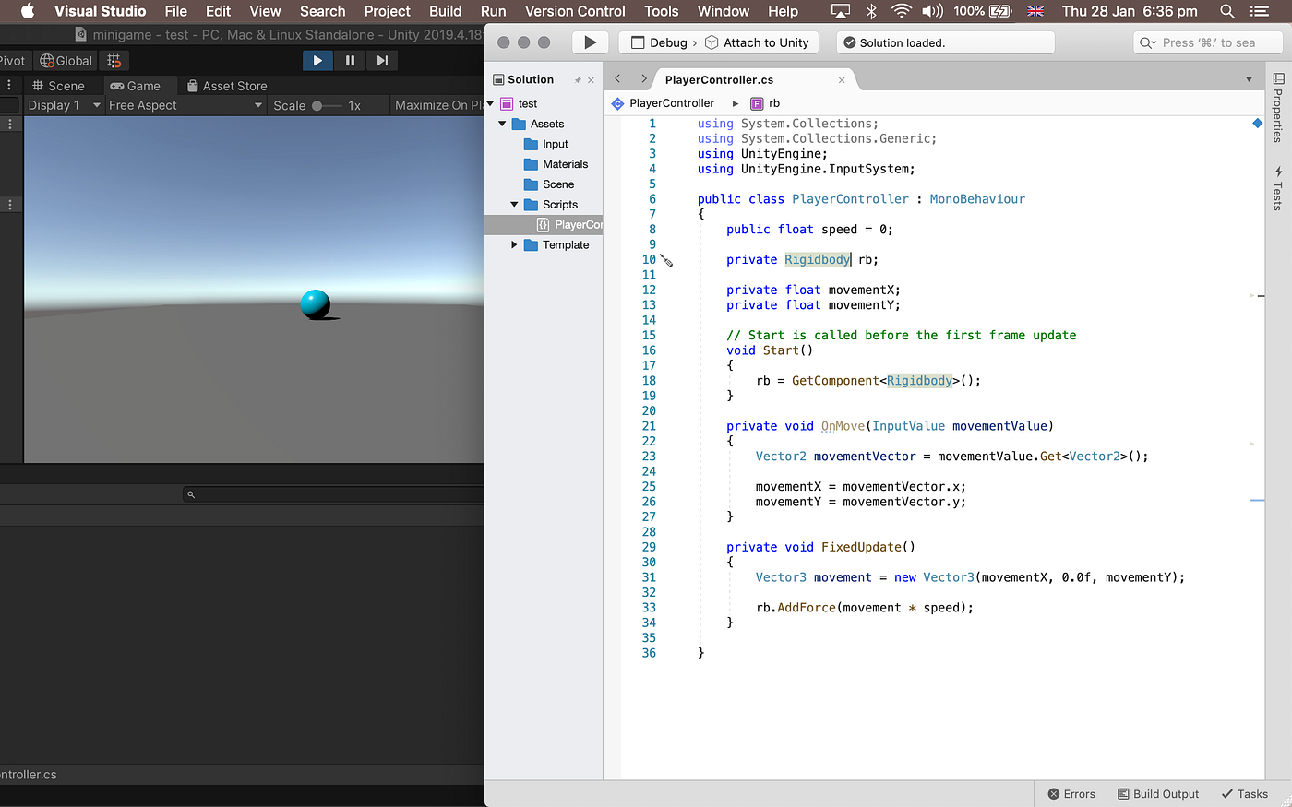Select the Scene folder in Solution
This screenshot has width=1292, height=807.
549,184
